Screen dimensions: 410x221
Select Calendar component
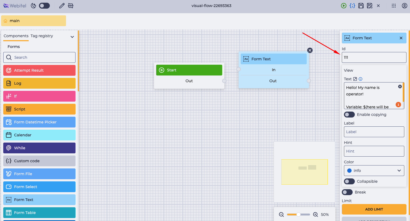(x=39, y=135)
